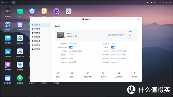
Task: Launch the purple 绿联云音乐 music app
Action: [56, 11]
